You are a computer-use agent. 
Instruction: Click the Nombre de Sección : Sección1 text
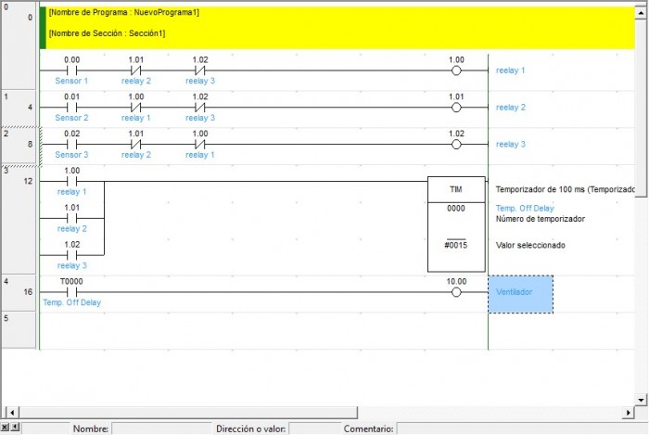(x=107, y=33)
